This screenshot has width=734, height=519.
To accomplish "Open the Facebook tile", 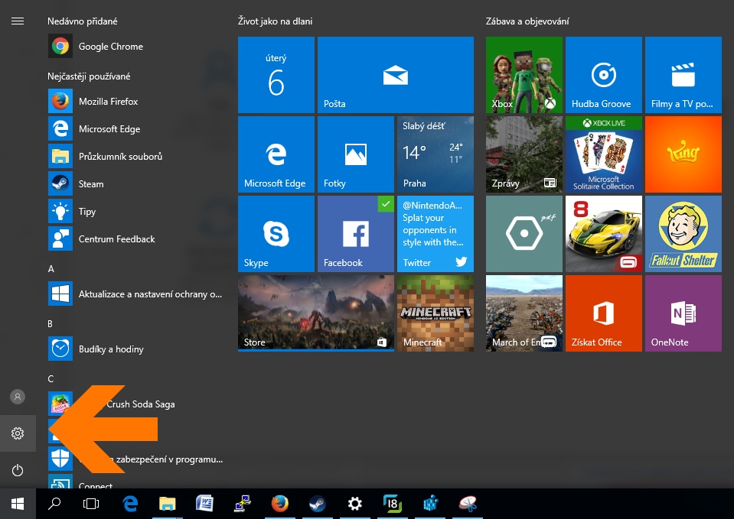I will click(x=355, y=234).
